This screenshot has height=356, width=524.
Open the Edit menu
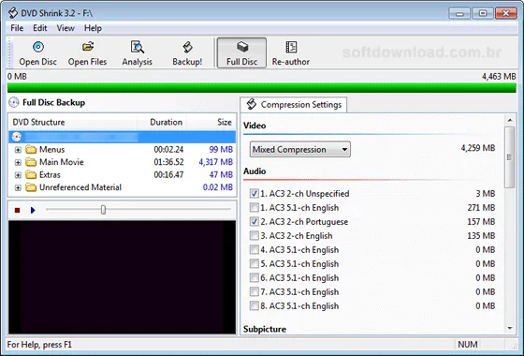click(39, 28)
